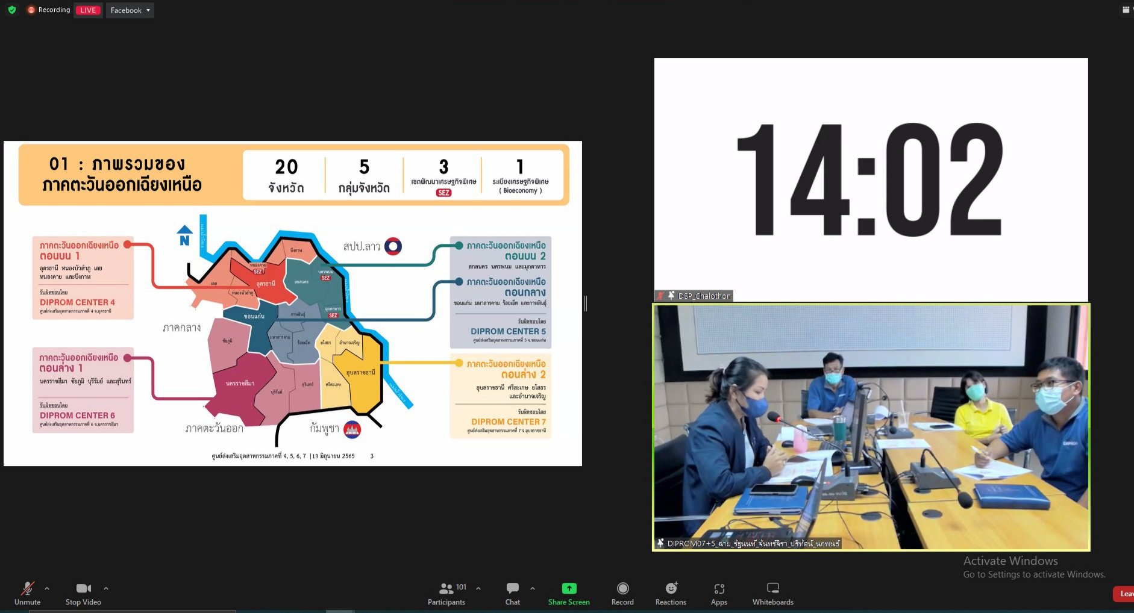This screenshot has width=1134, height=613.
Task: Open the Reactions menu
Action: [x=671, y=593]
